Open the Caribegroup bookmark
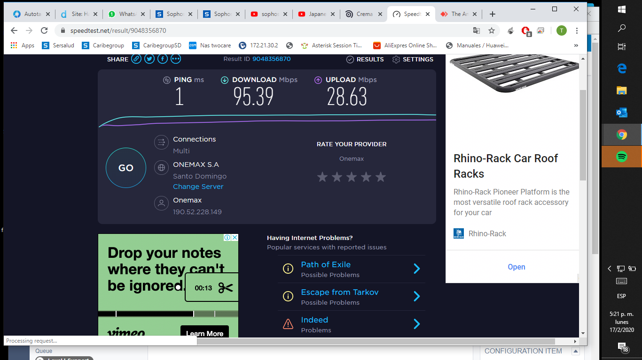 point(102,45)
